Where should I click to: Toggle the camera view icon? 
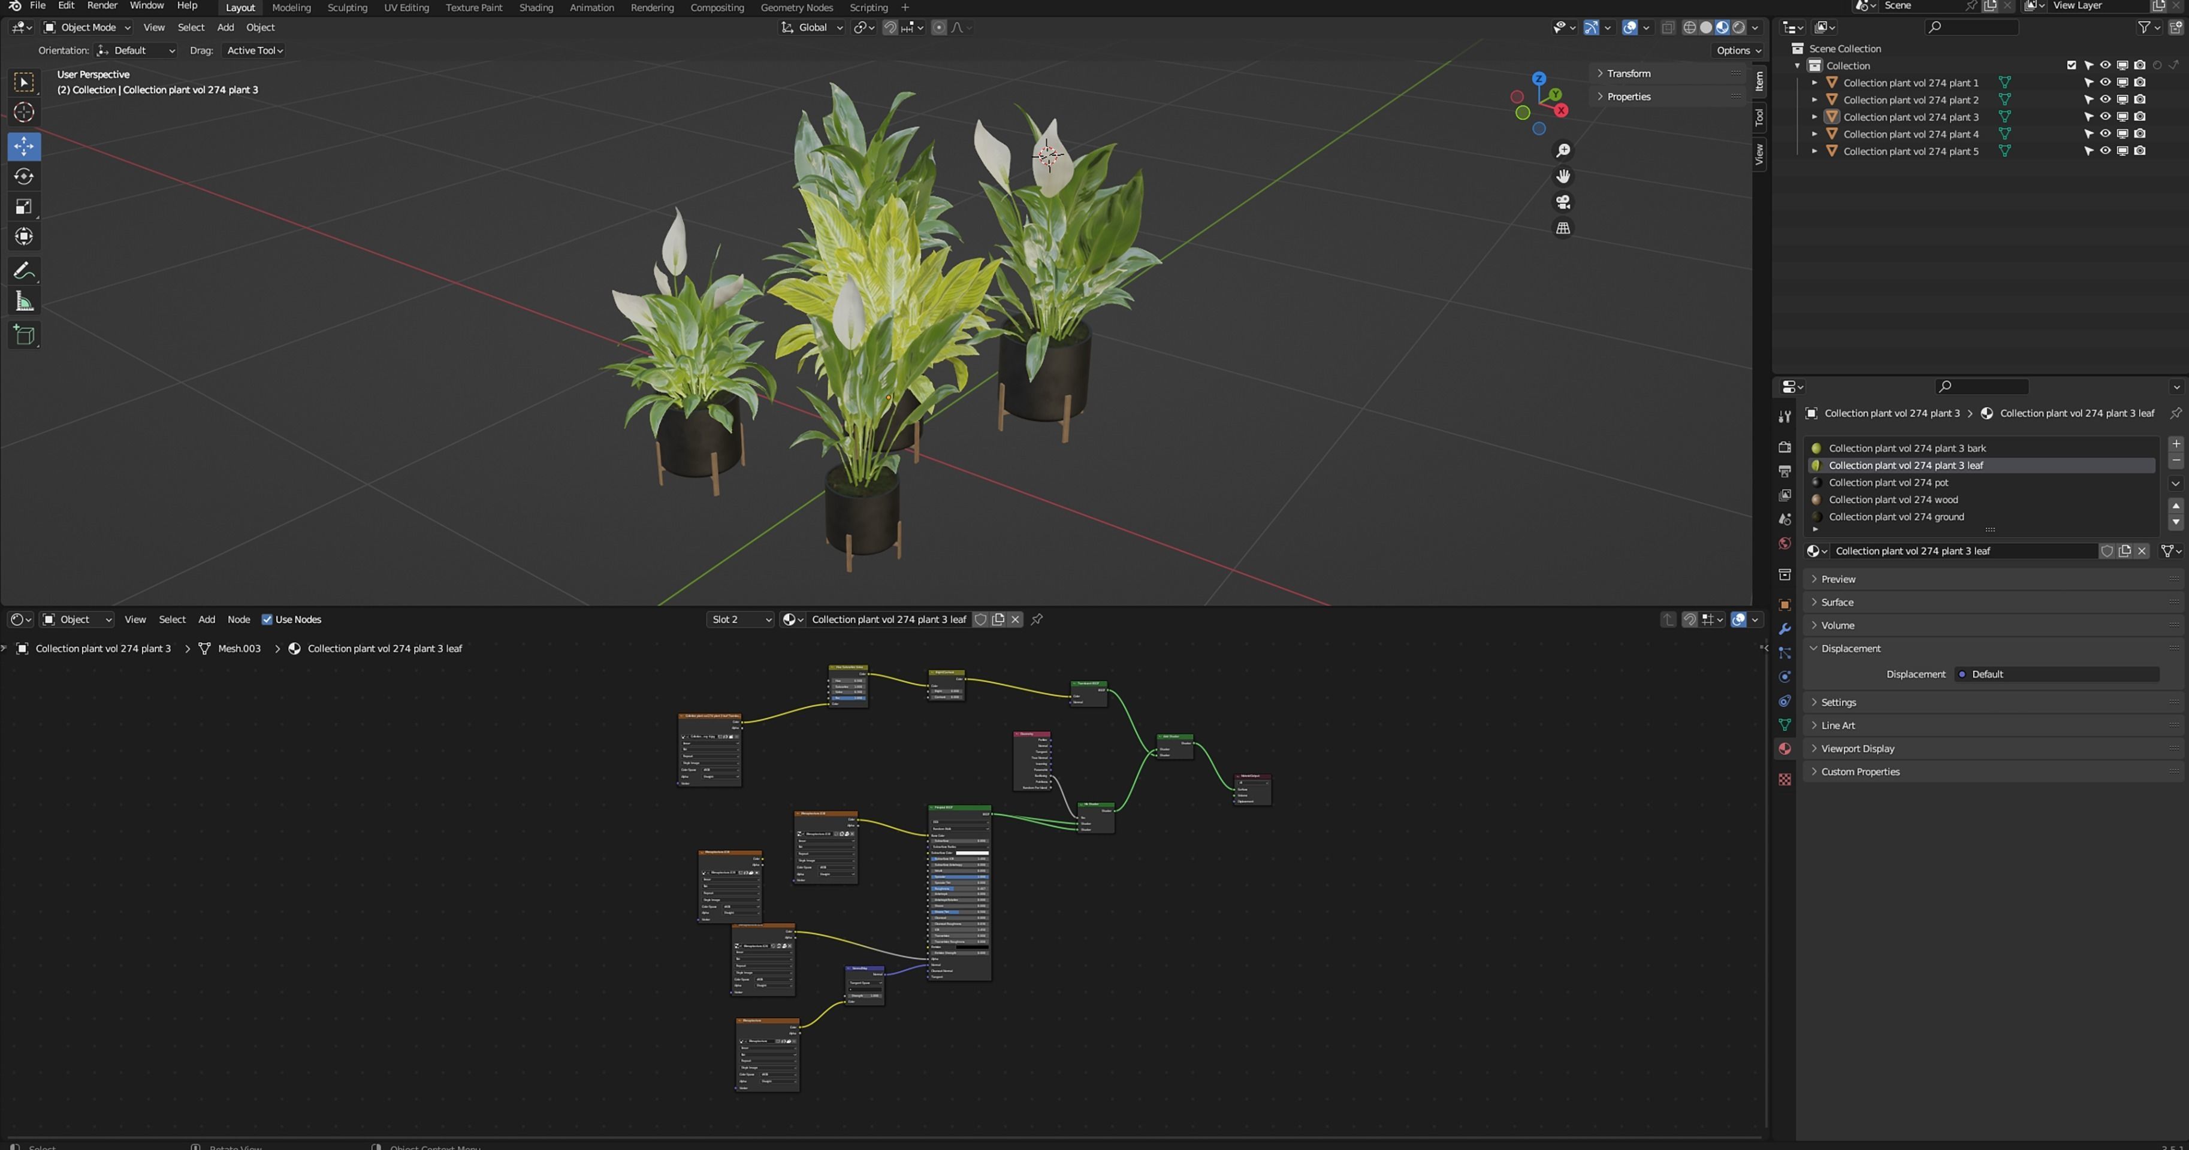(x=1563, y=202)
